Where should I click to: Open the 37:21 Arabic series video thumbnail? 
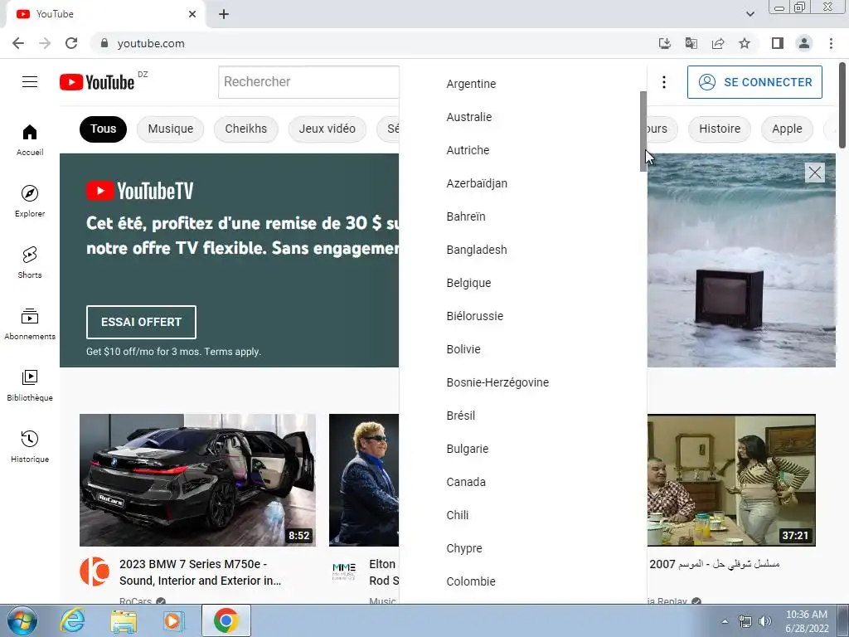pyautogui.click(x=731, y=480)
